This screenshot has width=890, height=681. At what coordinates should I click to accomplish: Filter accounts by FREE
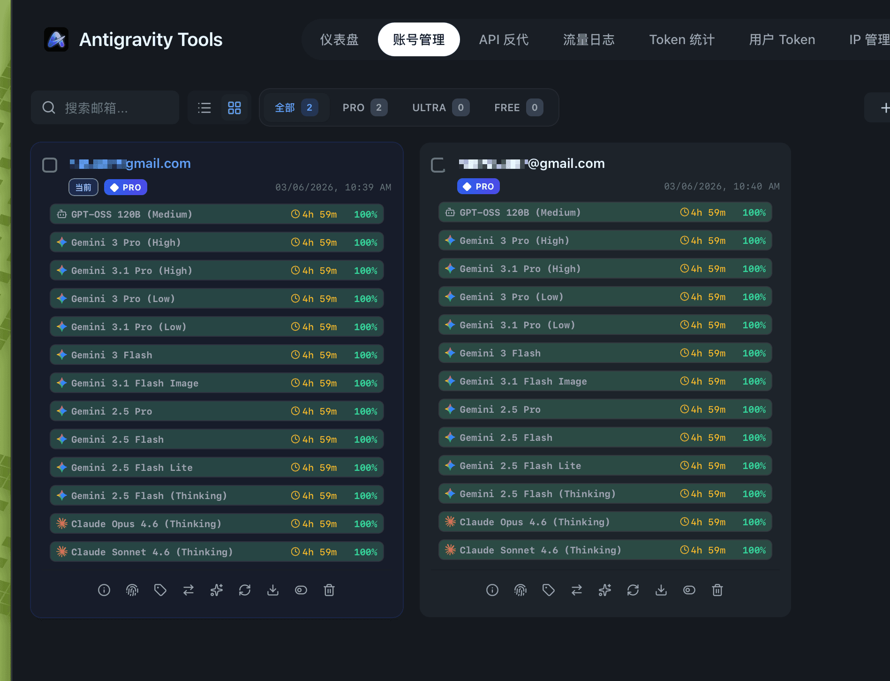[519, 108]
